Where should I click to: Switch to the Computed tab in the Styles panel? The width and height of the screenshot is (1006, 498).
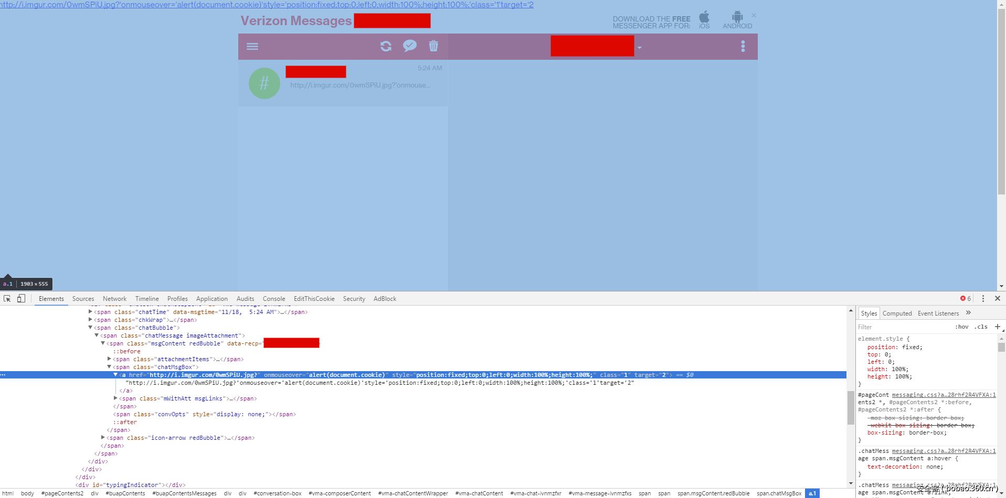[897, 313]
